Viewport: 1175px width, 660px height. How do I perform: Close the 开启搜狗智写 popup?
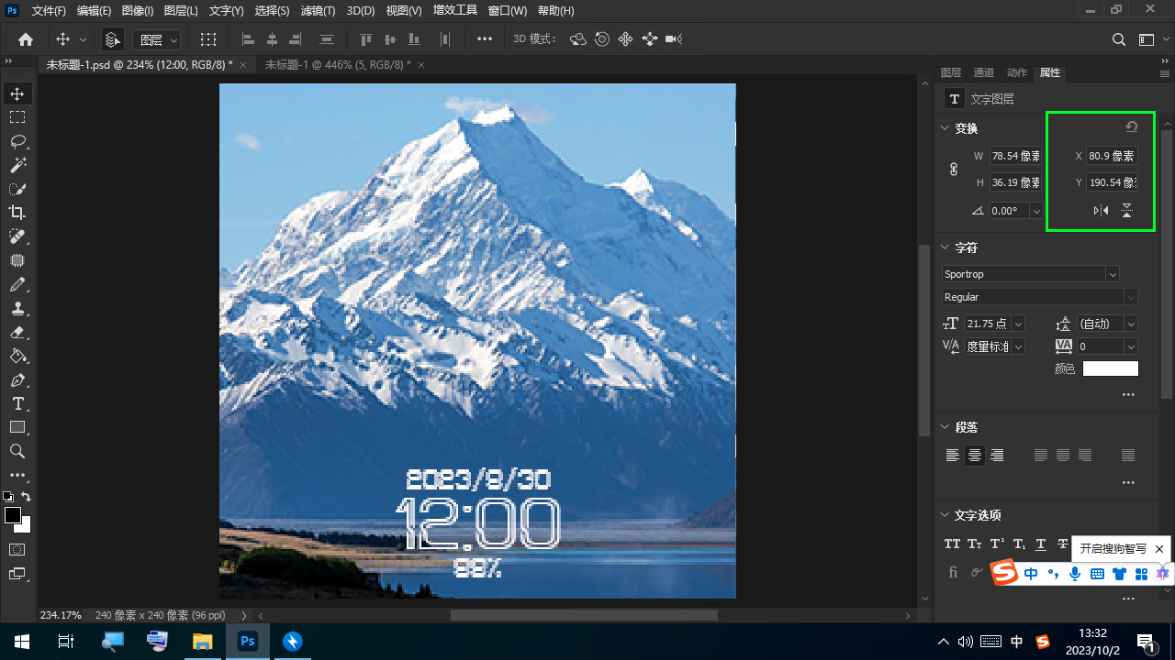click(x=1158, y=549)
